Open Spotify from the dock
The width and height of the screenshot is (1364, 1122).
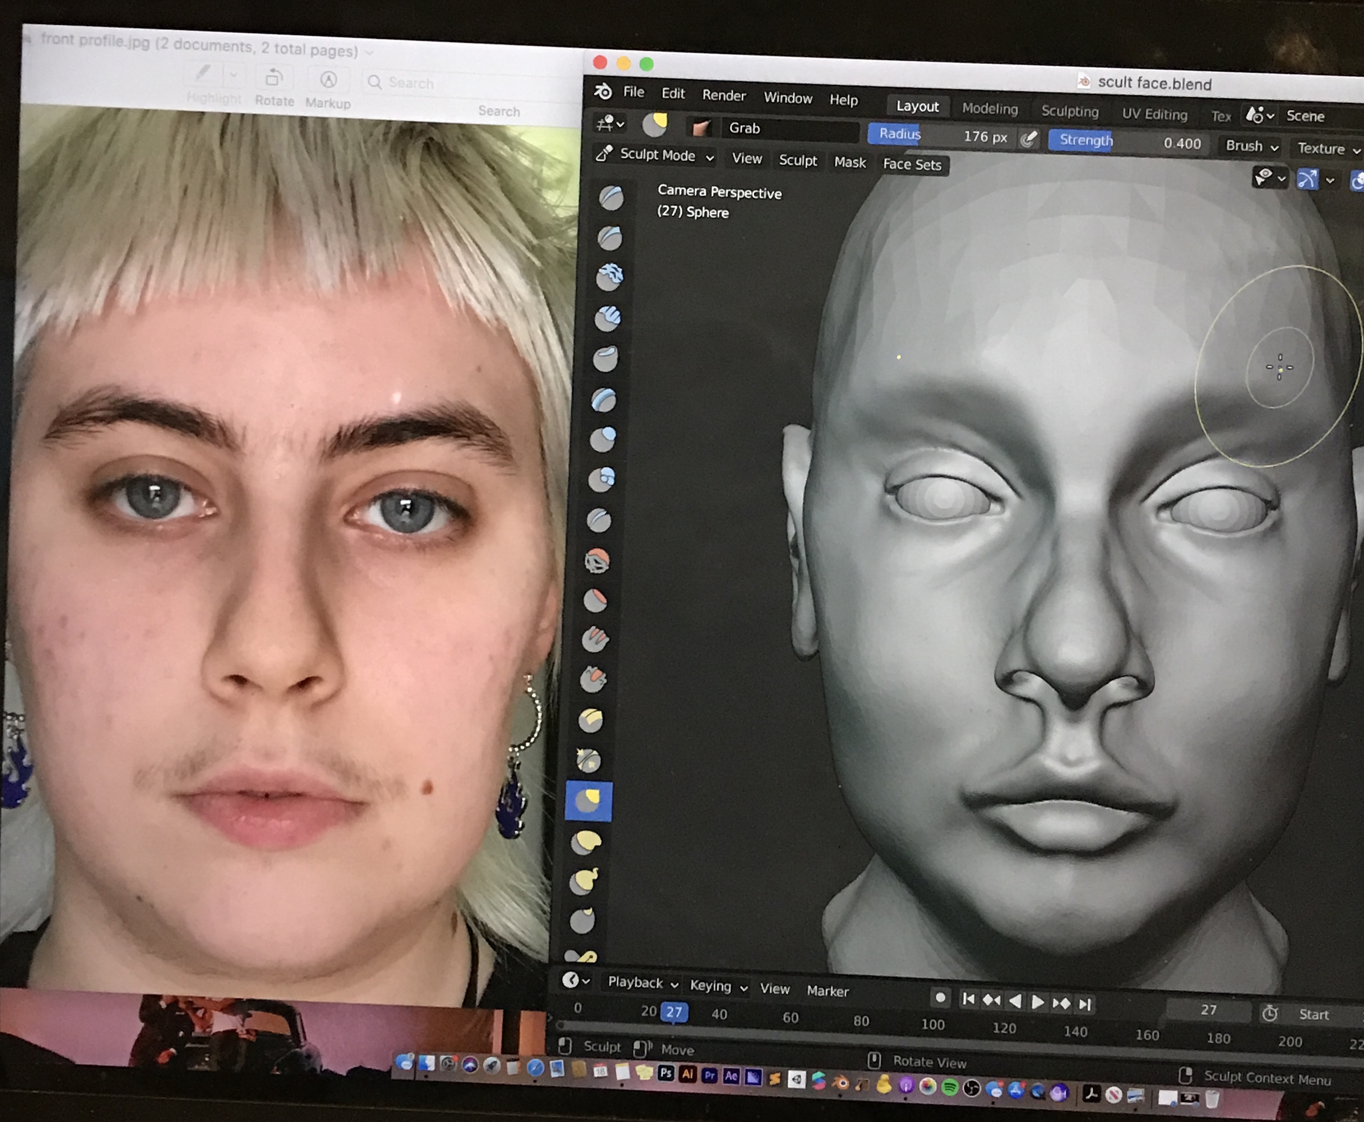tap(949, 1088)
